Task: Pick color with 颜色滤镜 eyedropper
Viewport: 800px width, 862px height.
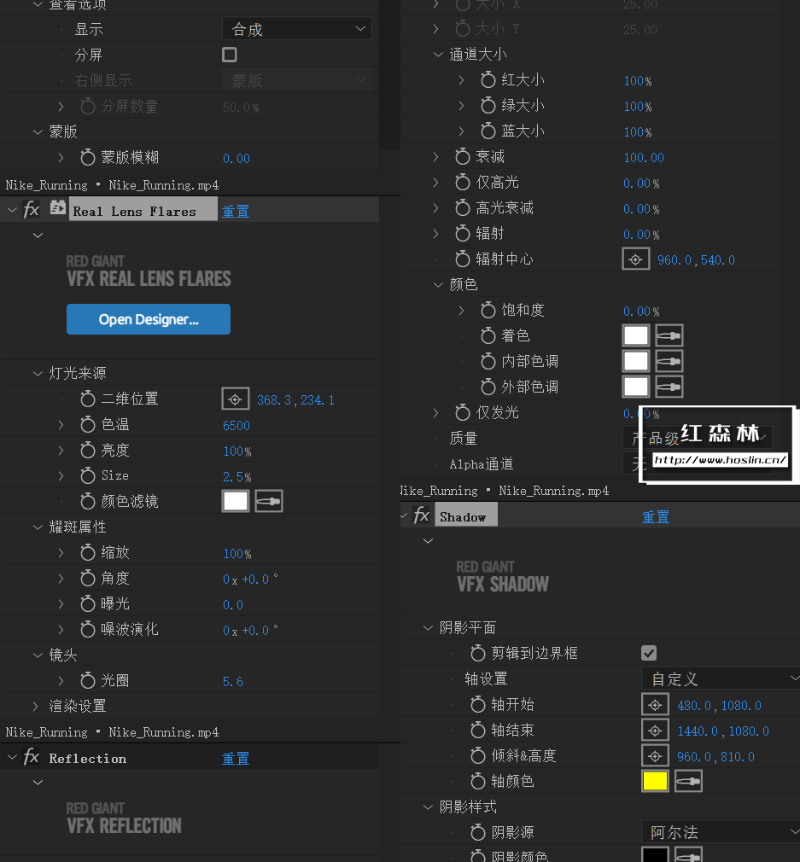Action: tap(269, 501)
